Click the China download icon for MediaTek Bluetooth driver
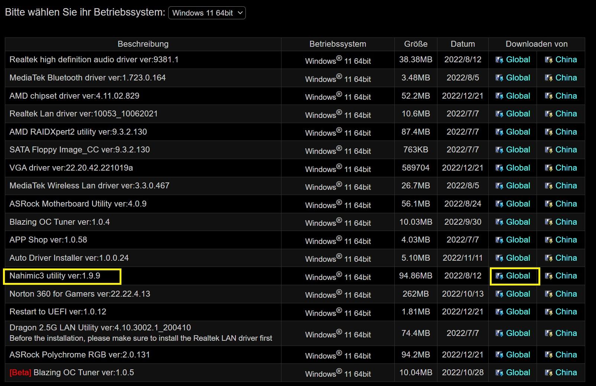The image size is (596, 386). point(548,78)
